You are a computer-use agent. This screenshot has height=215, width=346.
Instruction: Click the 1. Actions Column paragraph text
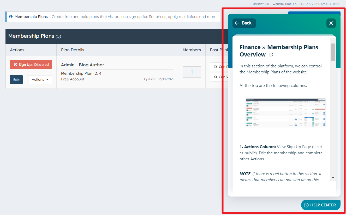[x=281, y=153]
